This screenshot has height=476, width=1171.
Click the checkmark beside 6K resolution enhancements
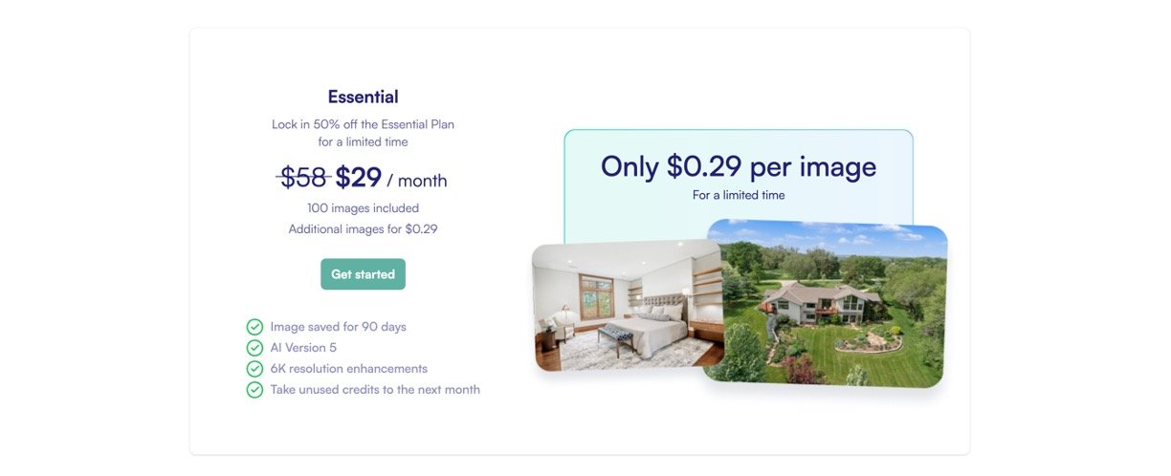[x=254, y=369]
